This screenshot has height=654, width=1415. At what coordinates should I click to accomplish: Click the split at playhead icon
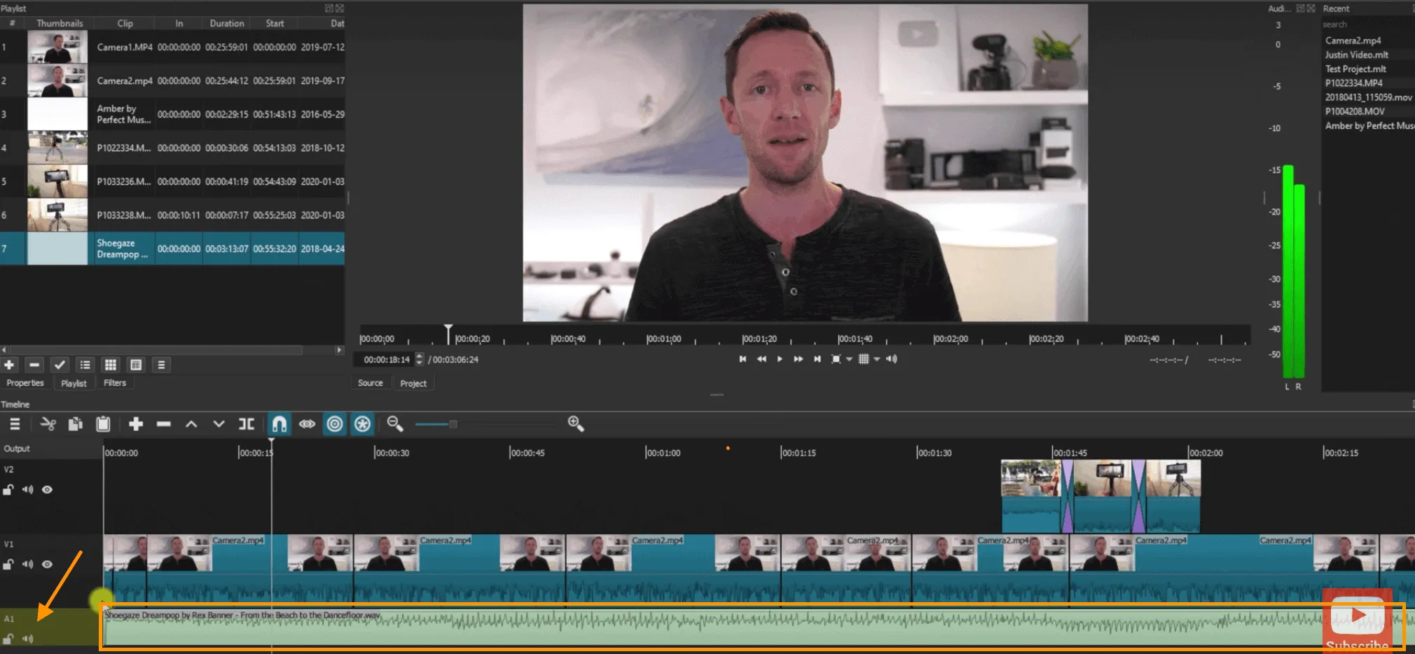coord(247,424)
